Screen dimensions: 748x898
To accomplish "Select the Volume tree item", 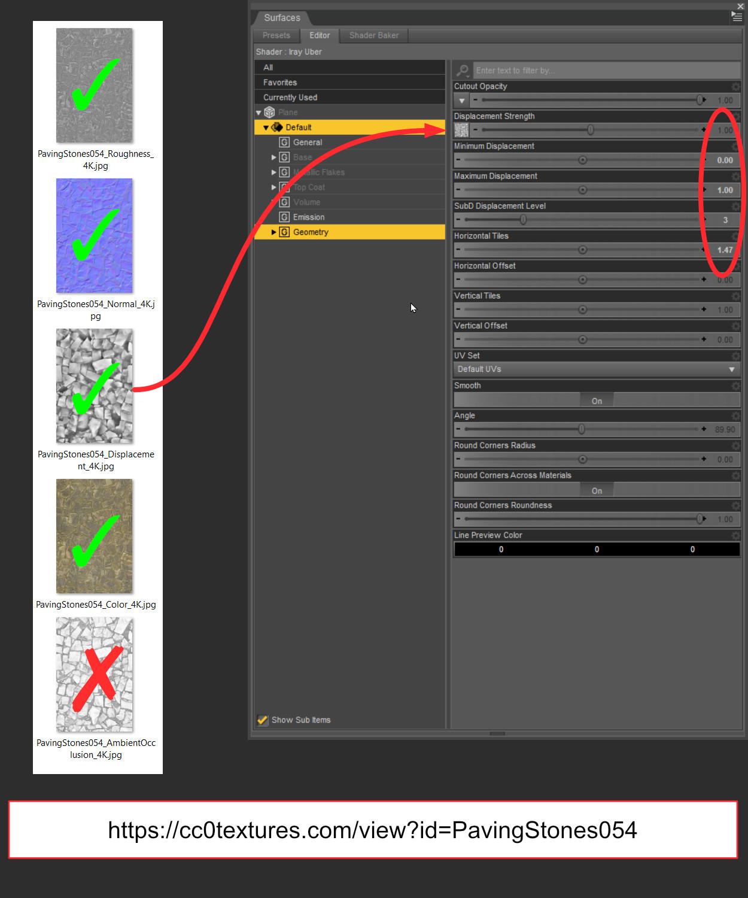I will (306, 202).
